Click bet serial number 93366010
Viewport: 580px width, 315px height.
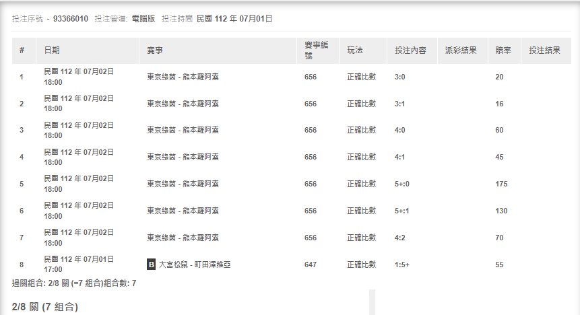71,19
